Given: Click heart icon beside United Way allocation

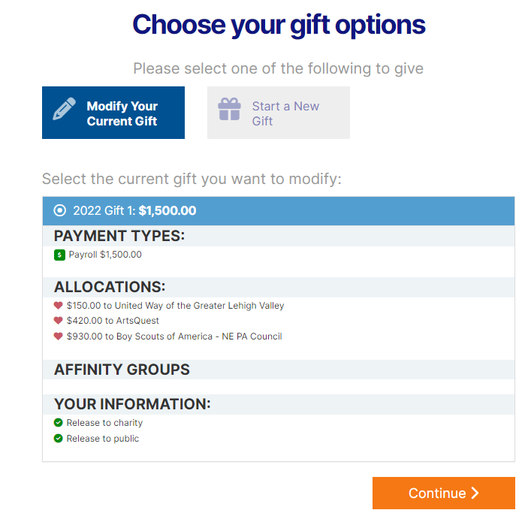Looking at the screenshot, I should (59, 306).
